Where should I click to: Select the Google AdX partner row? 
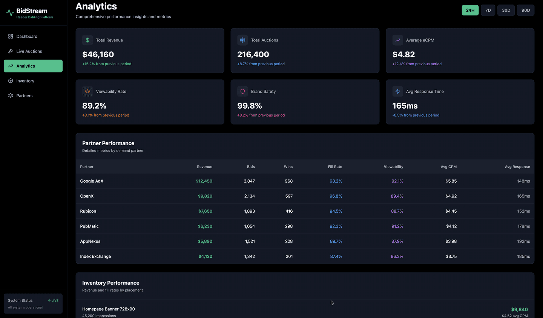(92, 181)
